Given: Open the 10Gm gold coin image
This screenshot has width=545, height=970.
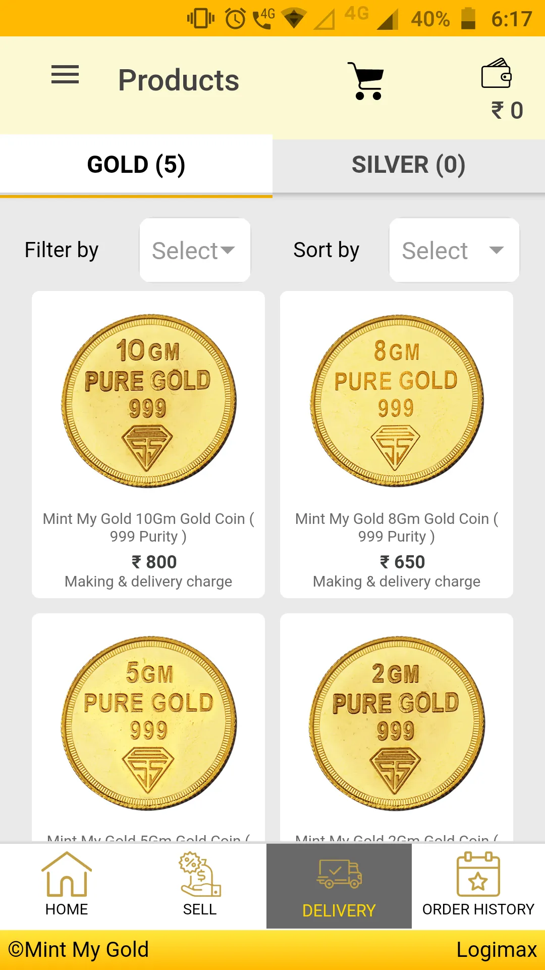Looking at the screenshot, I should tap(148, 401).
